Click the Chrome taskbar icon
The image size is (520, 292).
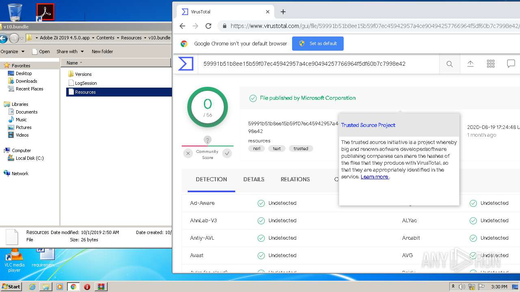(73, 286)
